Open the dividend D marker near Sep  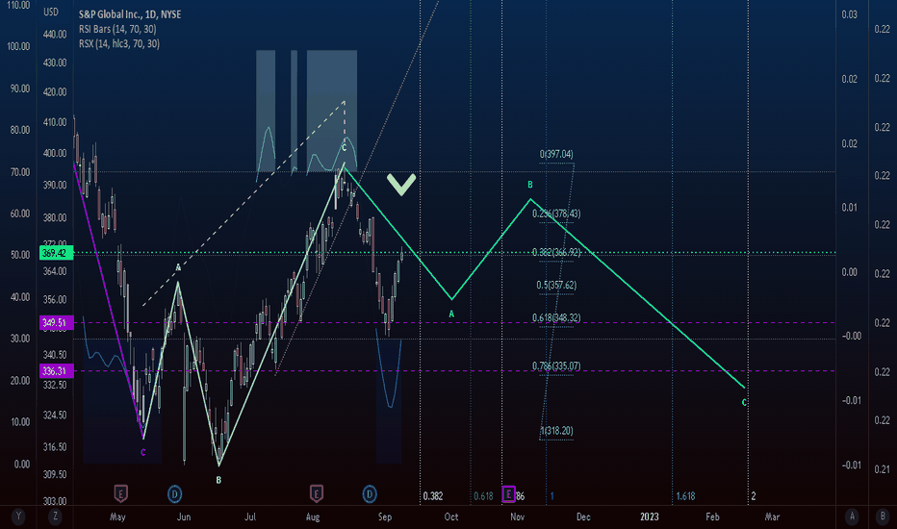tap(370, 493)
